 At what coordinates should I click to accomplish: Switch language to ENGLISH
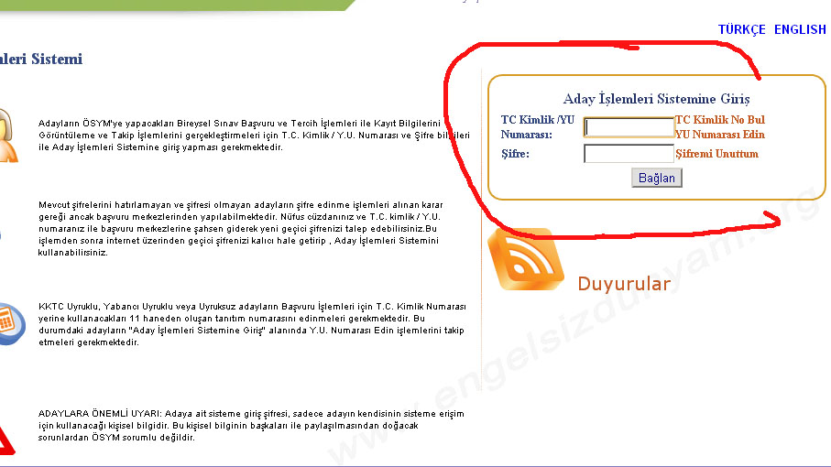(x=800, y=29)
